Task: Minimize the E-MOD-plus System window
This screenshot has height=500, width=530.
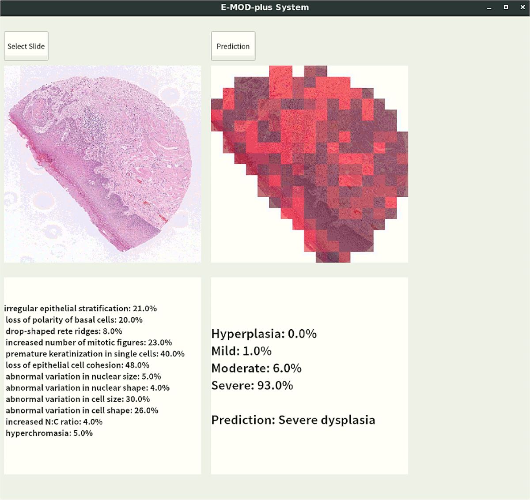Action: [x=489, y=8]
